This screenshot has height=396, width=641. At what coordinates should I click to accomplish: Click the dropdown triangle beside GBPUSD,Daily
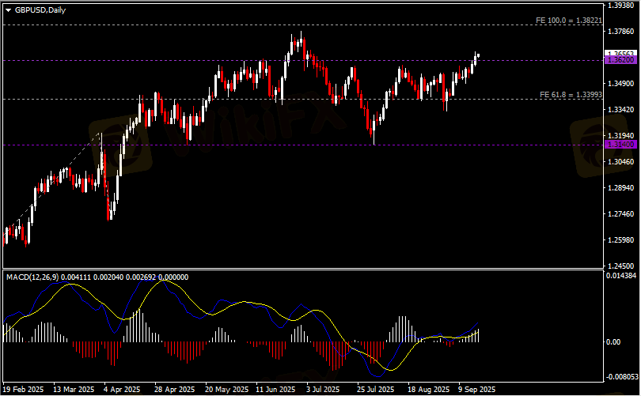click(8, 9)
